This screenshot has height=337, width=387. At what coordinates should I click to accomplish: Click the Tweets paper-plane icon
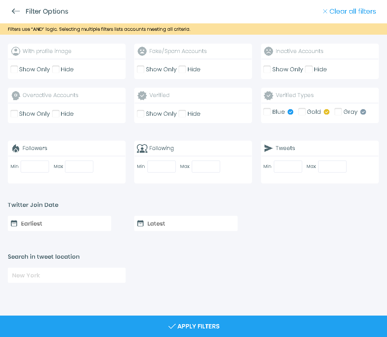(x=268, y=148)
